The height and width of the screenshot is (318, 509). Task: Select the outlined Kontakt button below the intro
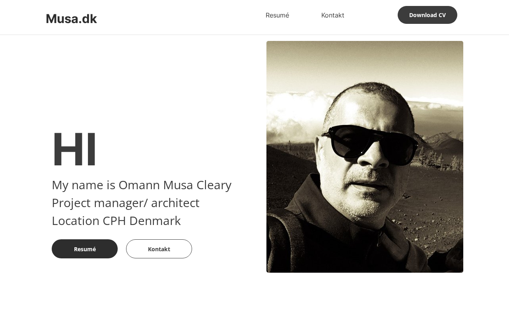click(x=159, y=249)
